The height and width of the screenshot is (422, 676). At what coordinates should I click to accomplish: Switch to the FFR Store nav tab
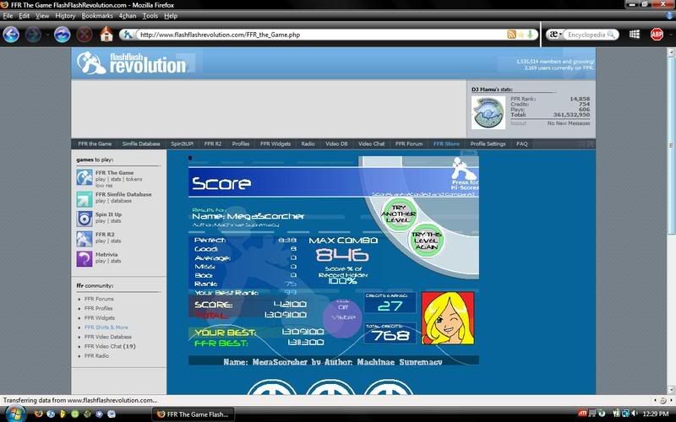(x=446, y=143)
